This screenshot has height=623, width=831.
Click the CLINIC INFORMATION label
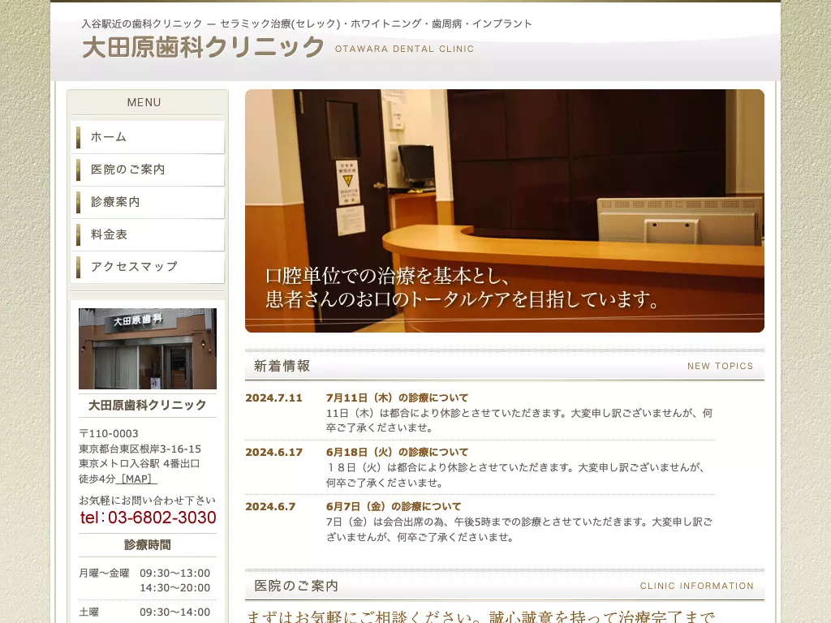click(697, 586)
